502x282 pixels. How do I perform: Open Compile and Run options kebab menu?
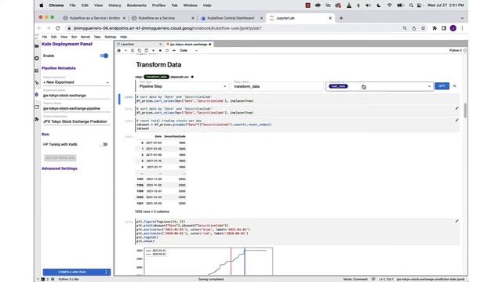106,272
